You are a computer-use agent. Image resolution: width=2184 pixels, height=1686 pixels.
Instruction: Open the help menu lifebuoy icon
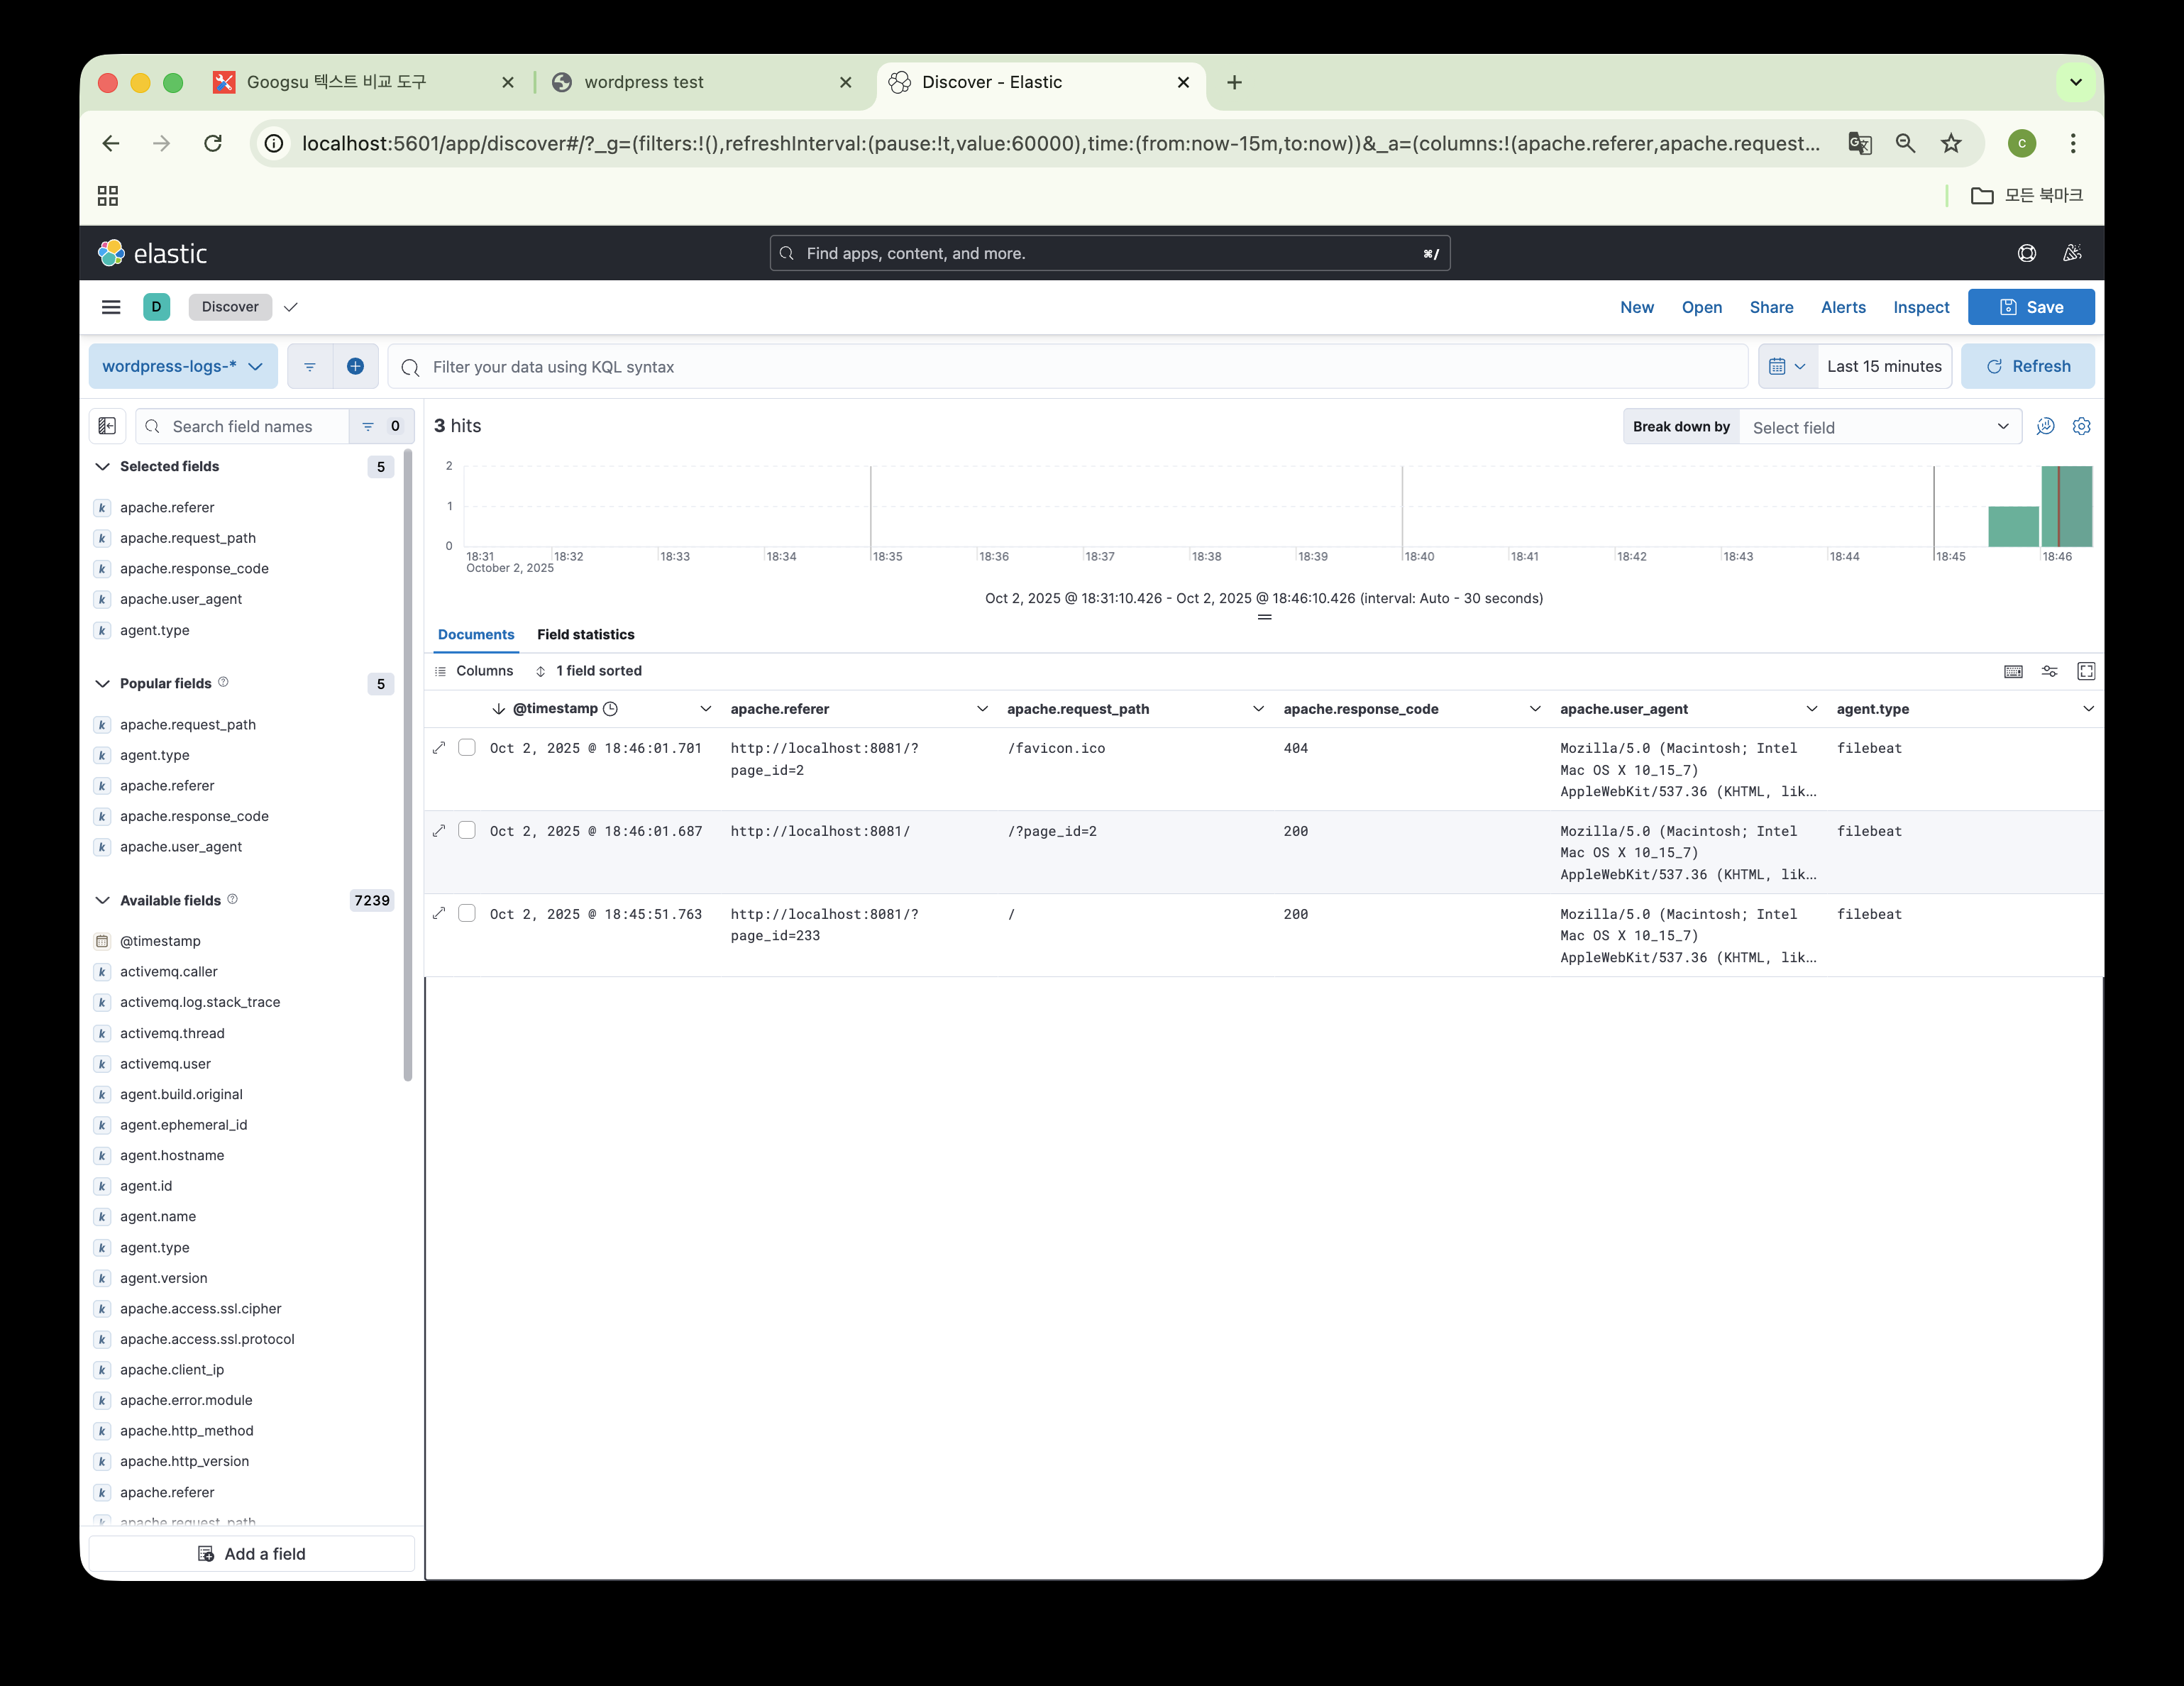2027,253
